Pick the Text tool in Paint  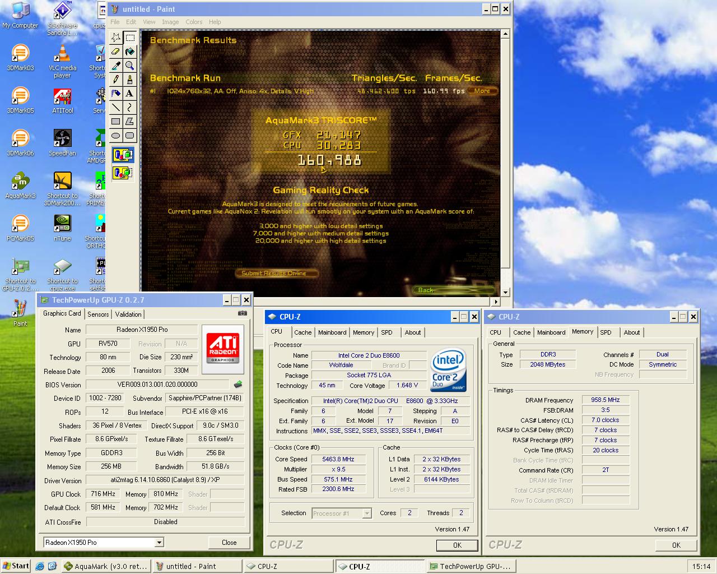(x=130, y=94)
